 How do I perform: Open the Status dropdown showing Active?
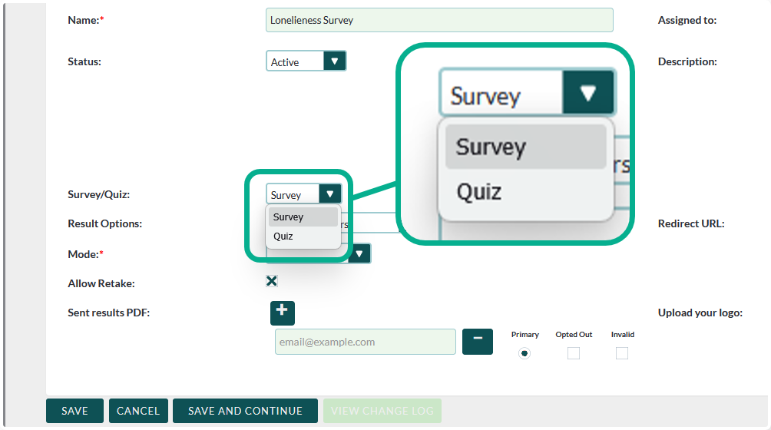coord(296,61)
